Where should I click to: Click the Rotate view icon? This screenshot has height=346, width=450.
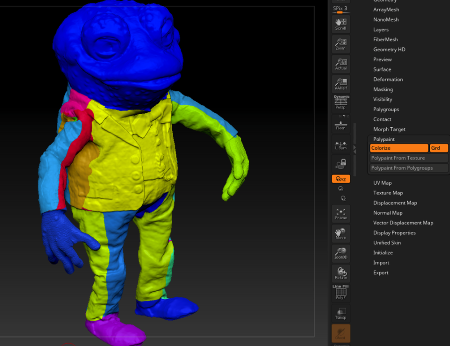341,274
